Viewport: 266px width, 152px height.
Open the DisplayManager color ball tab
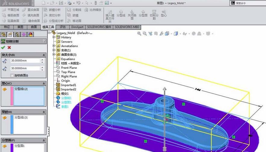click(30, 34)
